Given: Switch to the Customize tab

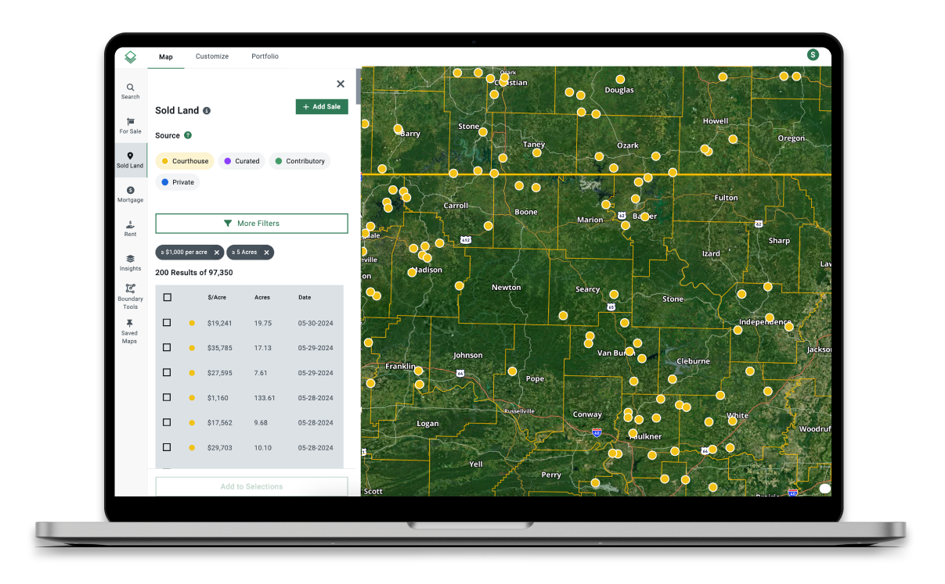Looking at the screenshot, I should point(212,57).
